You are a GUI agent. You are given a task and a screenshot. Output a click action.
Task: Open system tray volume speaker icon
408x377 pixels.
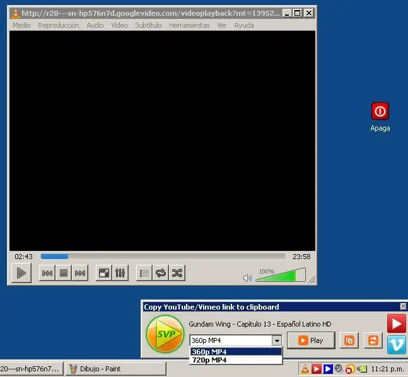tap(338, 368)
